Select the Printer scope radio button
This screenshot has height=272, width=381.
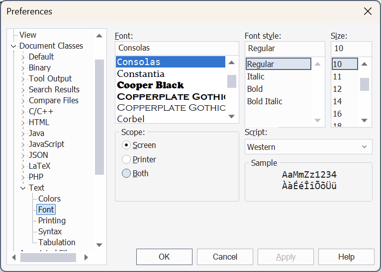pyautogui.click(x=126, y=159)
